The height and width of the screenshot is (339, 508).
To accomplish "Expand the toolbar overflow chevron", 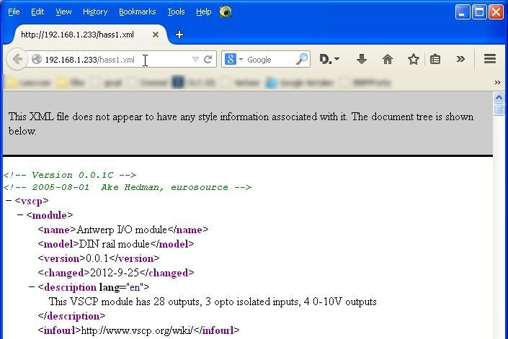I will (x=460, y=60).
